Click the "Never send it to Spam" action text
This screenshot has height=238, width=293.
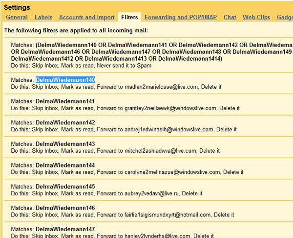pos(126,65)
